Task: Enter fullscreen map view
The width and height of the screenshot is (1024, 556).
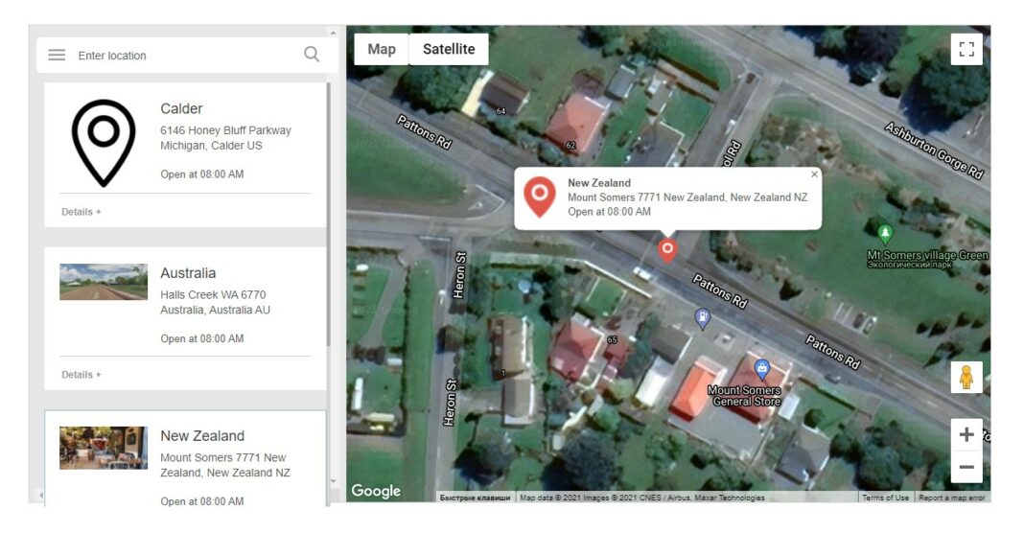Action: [x=966, y=49]
